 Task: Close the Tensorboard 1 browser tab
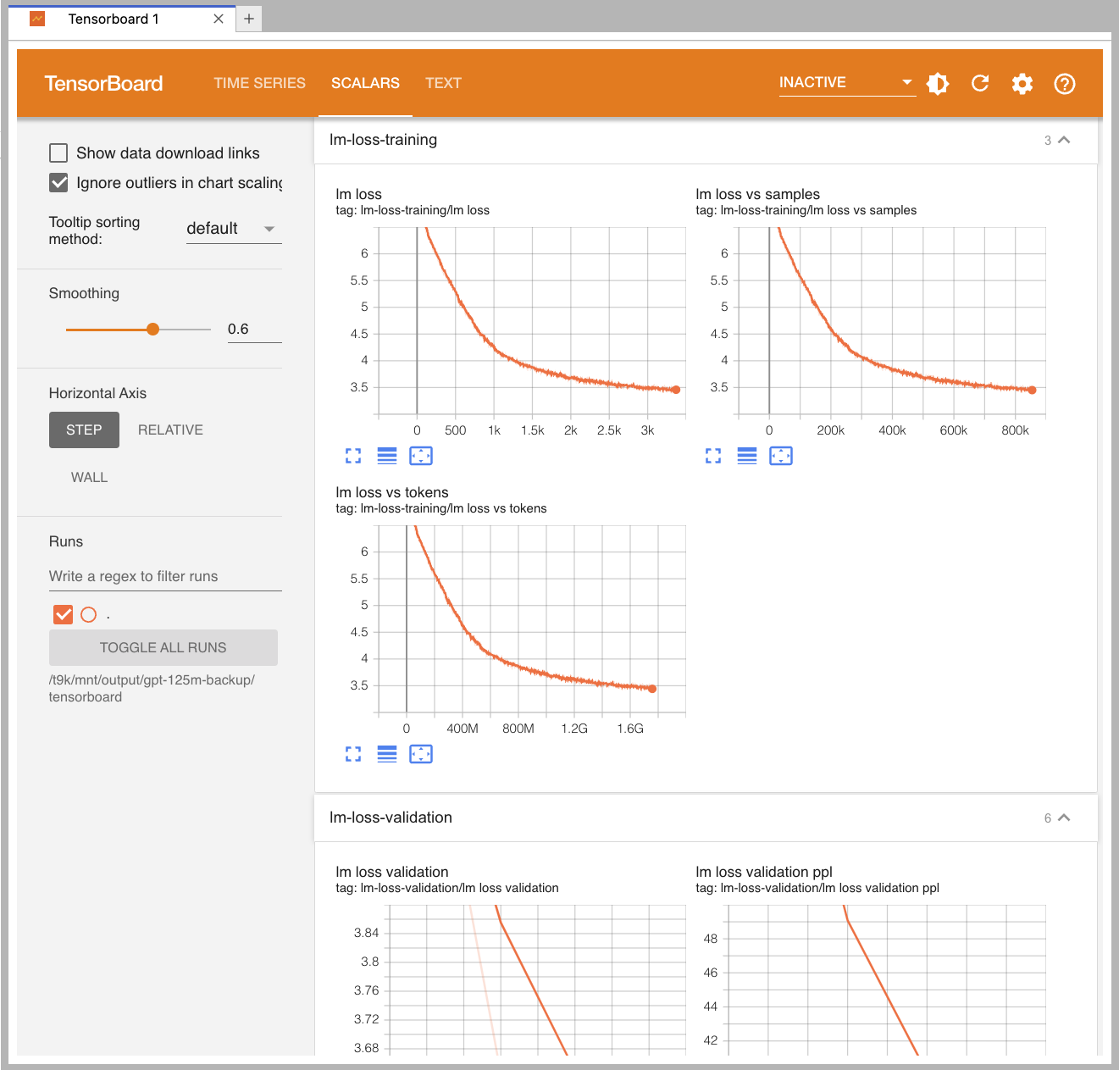pyautogui.click(x=219, y=19)
